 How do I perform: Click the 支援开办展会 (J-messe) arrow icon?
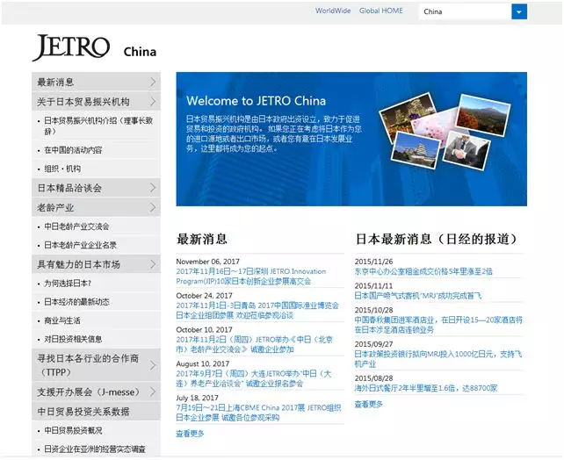tap(153, 391)
